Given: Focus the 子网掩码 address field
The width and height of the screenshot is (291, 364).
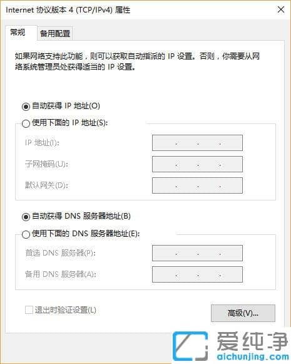Looking at the screenshot, I should coord(197,164).
